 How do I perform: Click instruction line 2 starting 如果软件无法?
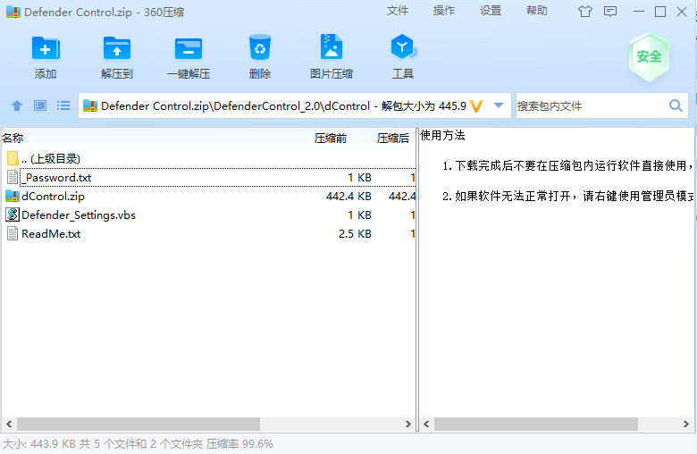coord(567,196)
